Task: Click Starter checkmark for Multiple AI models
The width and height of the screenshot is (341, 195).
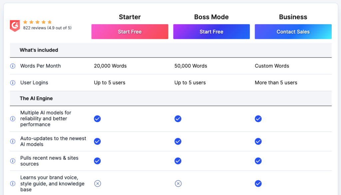Action: pyautogui.click(x=97, y=119)
